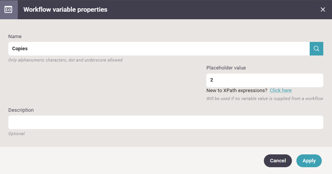Click into the Placeholder value input field
This screenshot has width=332, height=174.
(265, 80)
